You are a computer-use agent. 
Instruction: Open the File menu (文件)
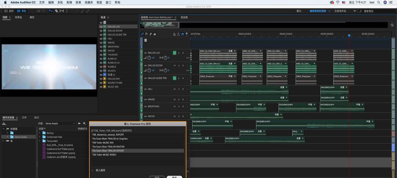(x=42, y=2)
